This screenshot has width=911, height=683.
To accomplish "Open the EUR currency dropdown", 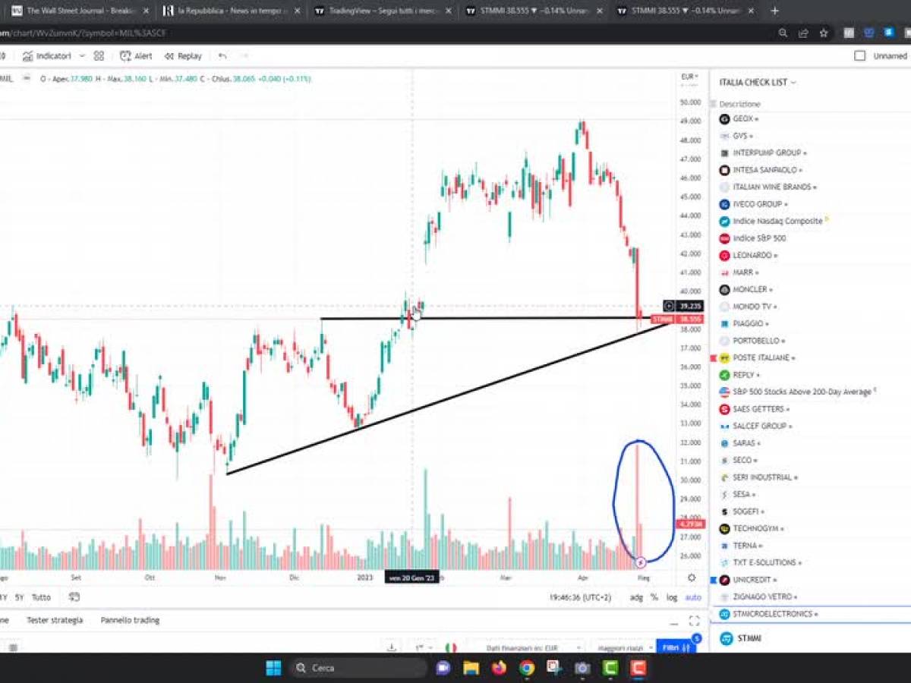I will point(689,77).
